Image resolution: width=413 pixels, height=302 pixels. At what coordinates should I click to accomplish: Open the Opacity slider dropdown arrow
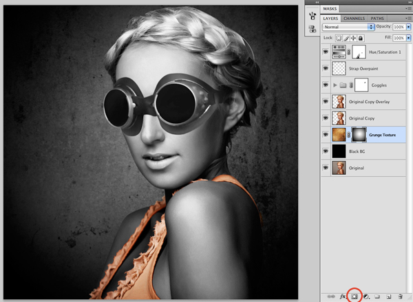408,27
